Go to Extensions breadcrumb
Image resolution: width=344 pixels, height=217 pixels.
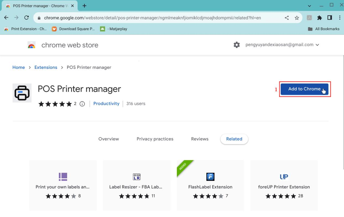click(46, 67)
